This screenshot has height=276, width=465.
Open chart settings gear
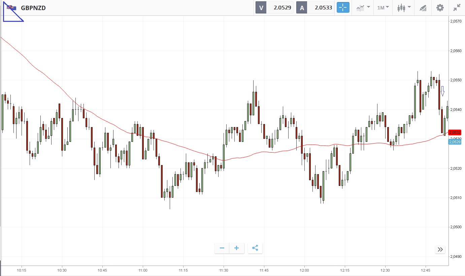(x=440, y=8)
